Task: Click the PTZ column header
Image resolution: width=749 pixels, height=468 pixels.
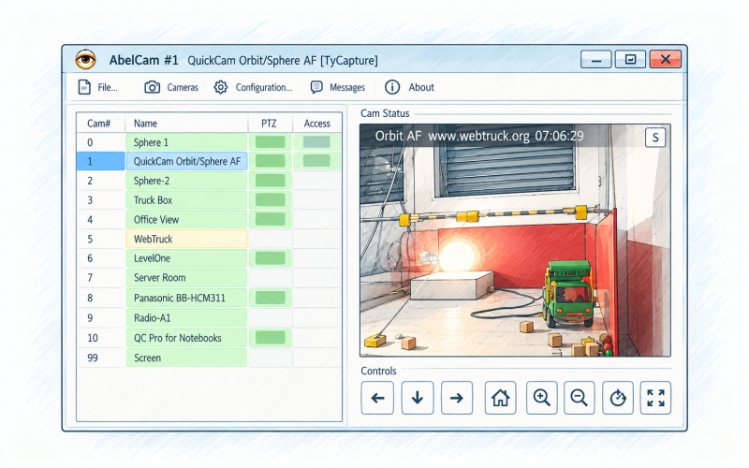Action: [x=270, y=124]
